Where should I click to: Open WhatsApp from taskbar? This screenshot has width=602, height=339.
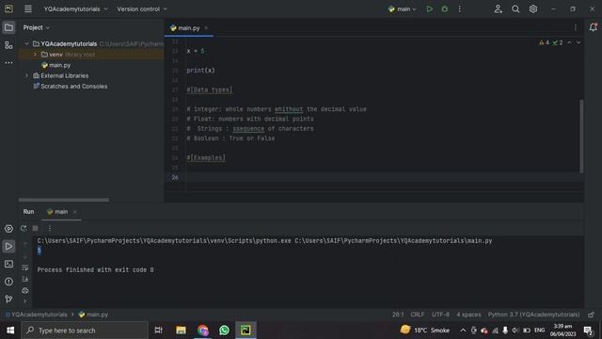[224, 331]
